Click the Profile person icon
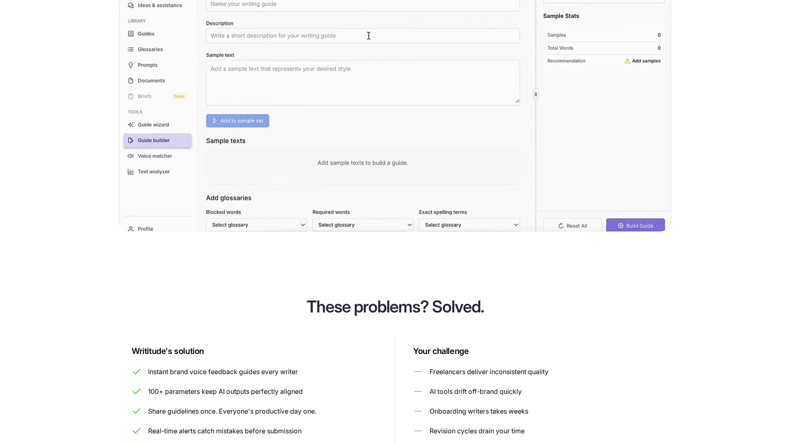This screenshot has height=444, width=790. coord(131,229)
